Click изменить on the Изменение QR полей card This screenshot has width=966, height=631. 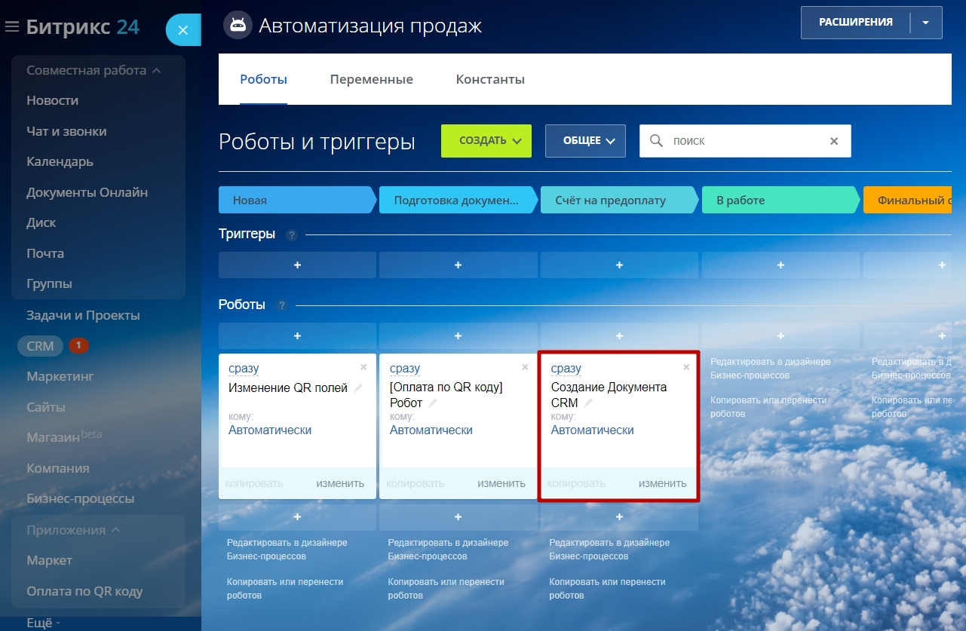point(340,483)
